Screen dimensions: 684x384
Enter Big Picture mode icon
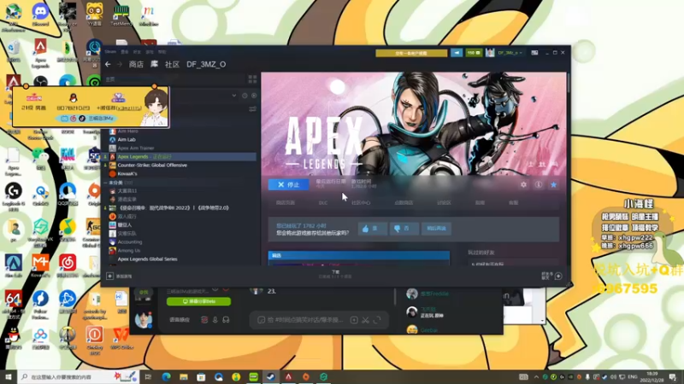pyautogui.click(x=534, y=53)
